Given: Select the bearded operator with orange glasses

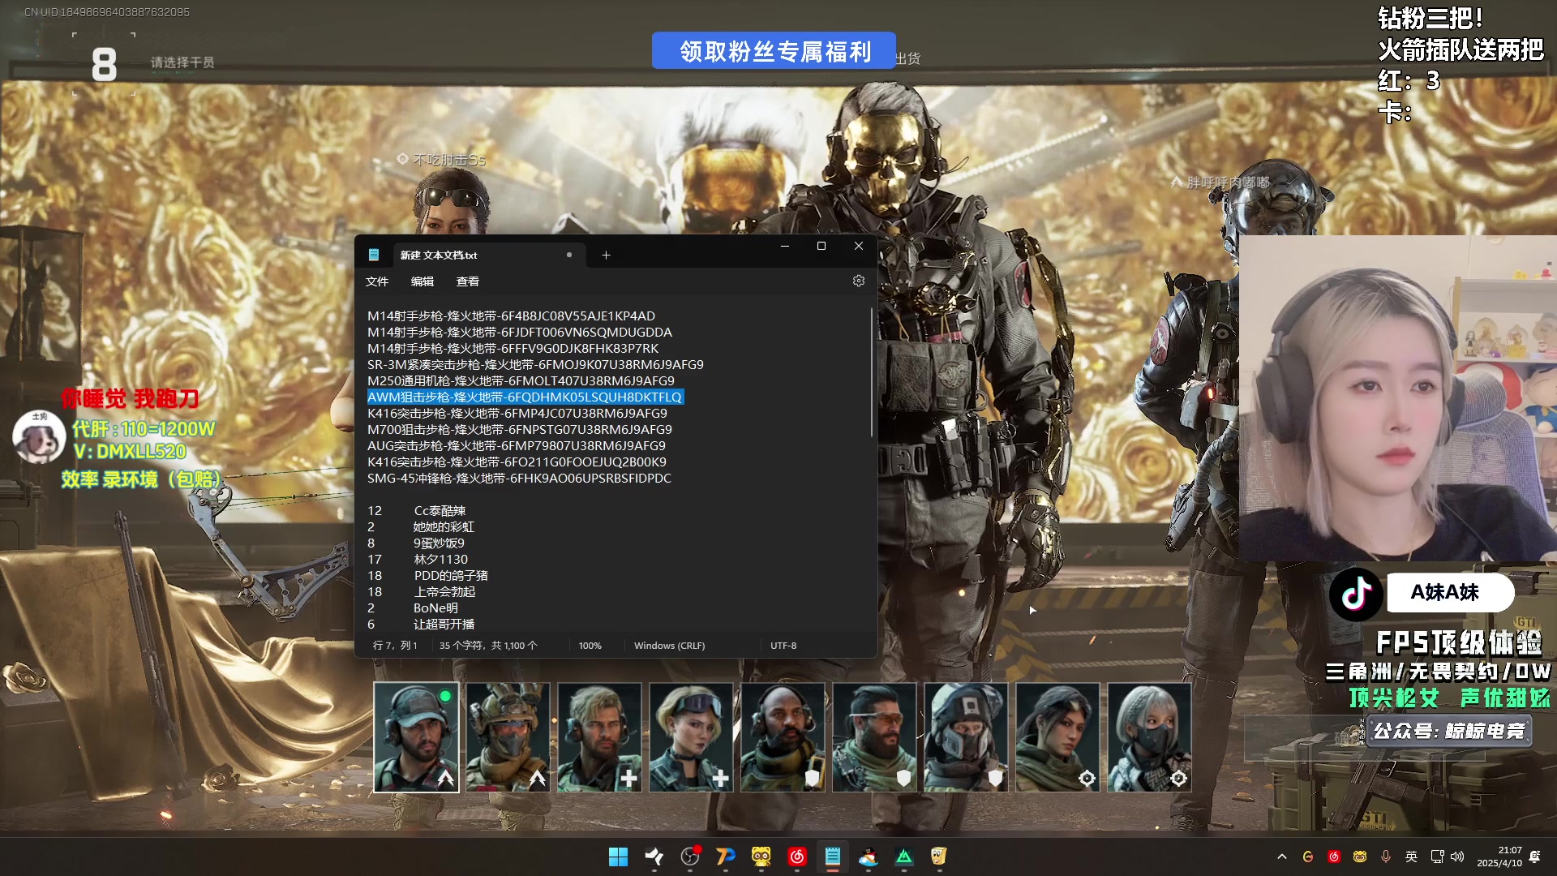Looking at the screenshot, I should [874, 737].
